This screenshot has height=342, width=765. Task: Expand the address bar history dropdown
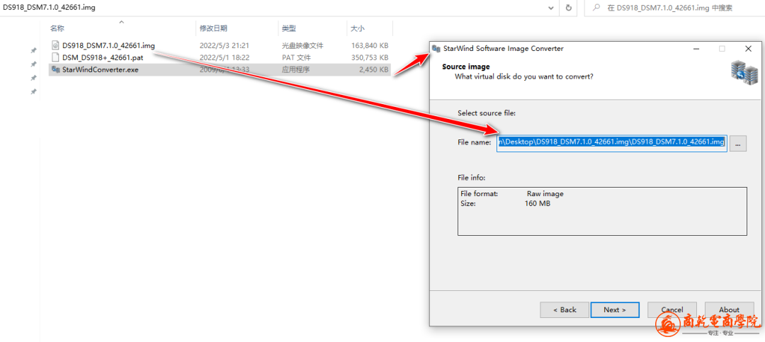pos(551,8)
